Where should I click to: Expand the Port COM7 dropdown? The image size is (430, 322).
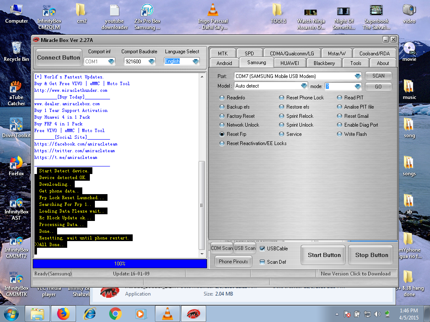(358, 76)
